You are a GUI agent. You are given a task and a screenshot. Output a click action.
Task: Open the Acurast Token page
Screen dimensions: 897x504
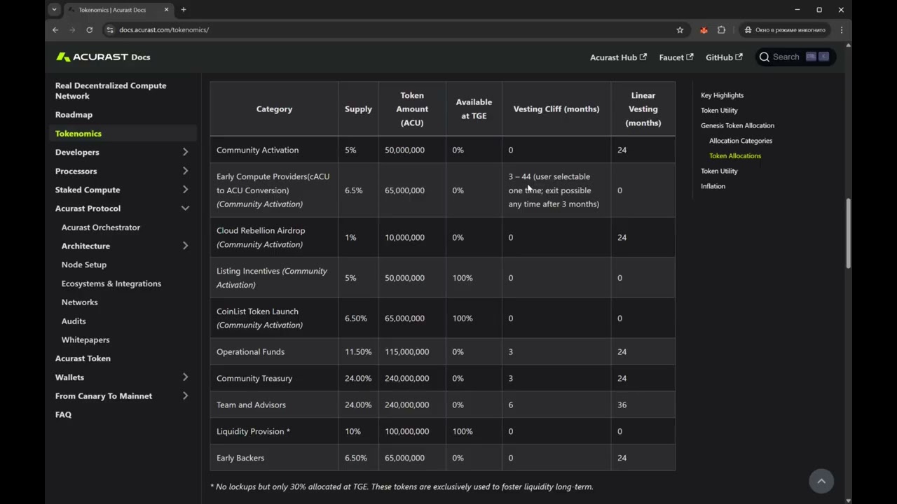click(83, 358)
